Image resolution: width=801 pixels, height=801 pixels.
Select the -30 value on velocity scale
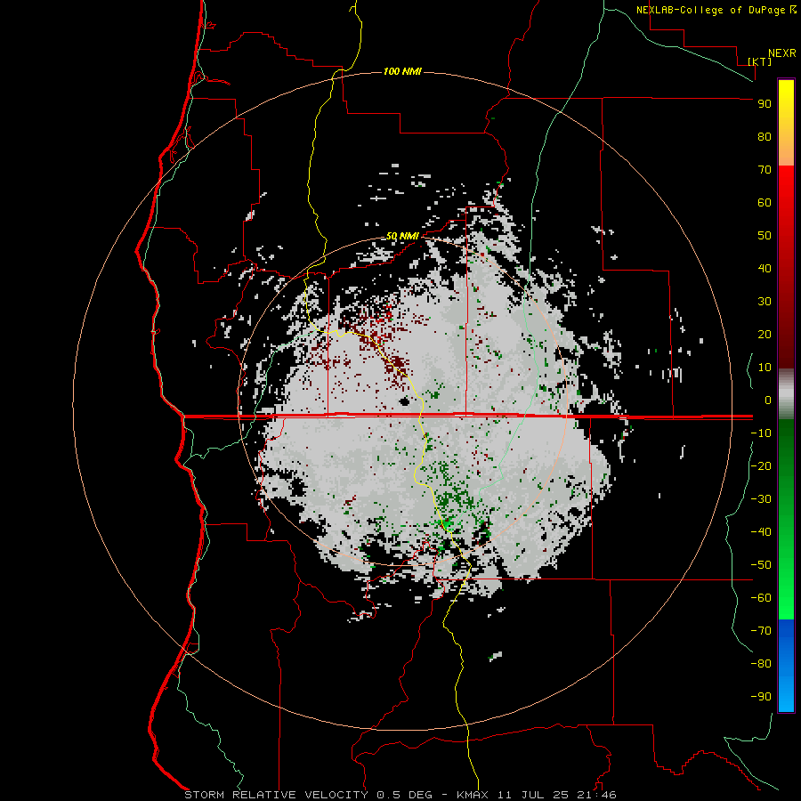[x=761, y=499]
